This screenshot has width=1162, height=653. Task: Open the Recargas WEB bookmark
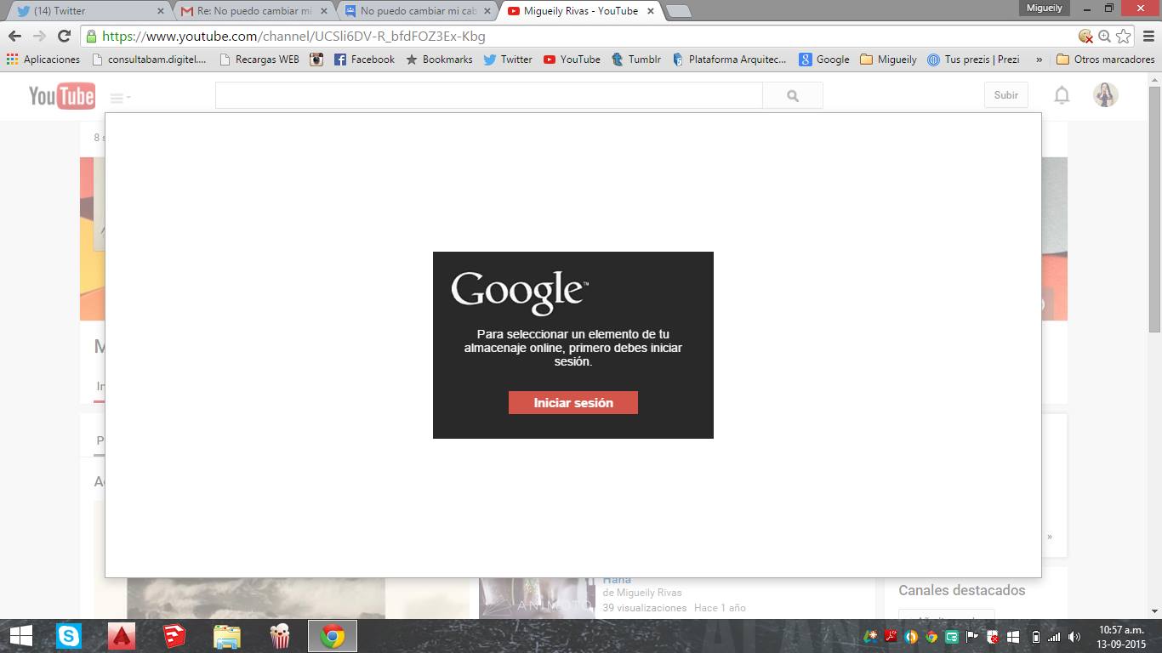click(259, 60)
